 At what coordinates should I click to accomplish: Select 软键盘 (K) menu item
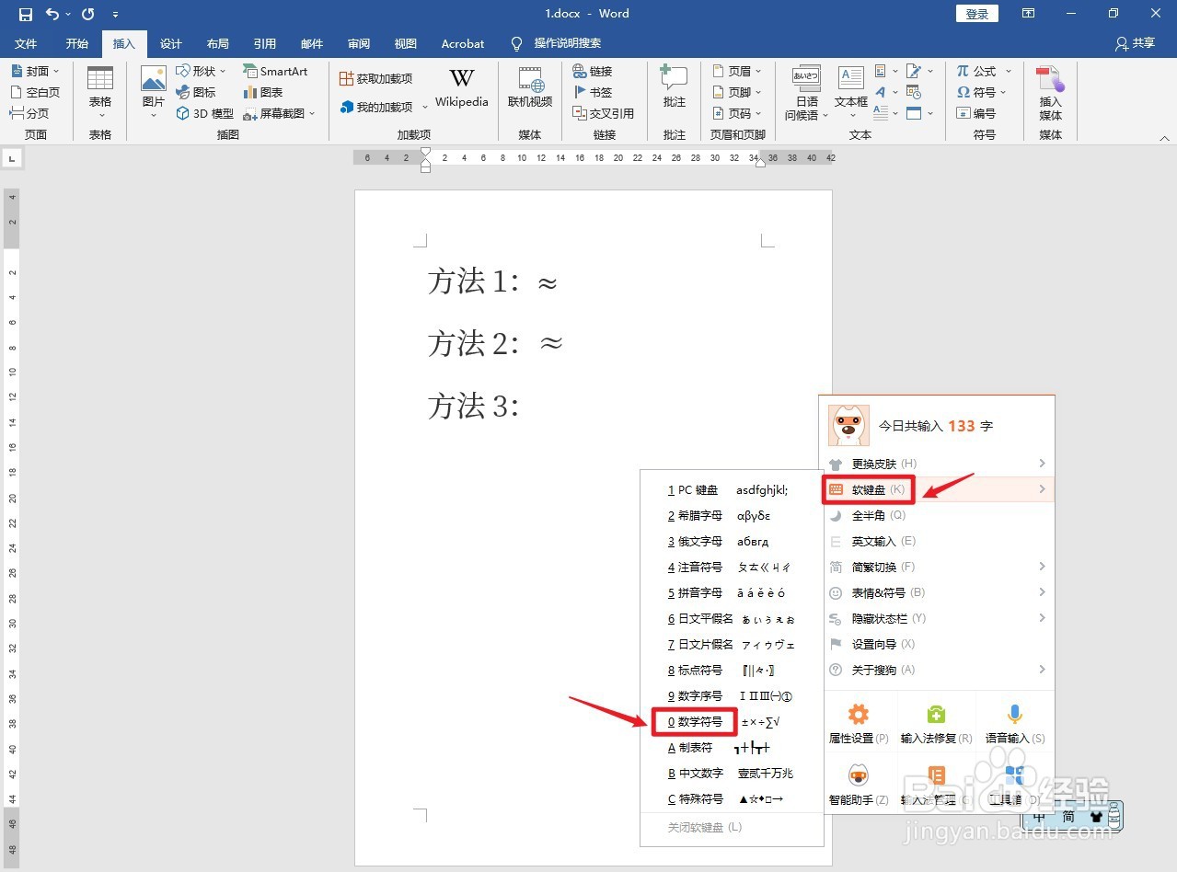point(937,489)
